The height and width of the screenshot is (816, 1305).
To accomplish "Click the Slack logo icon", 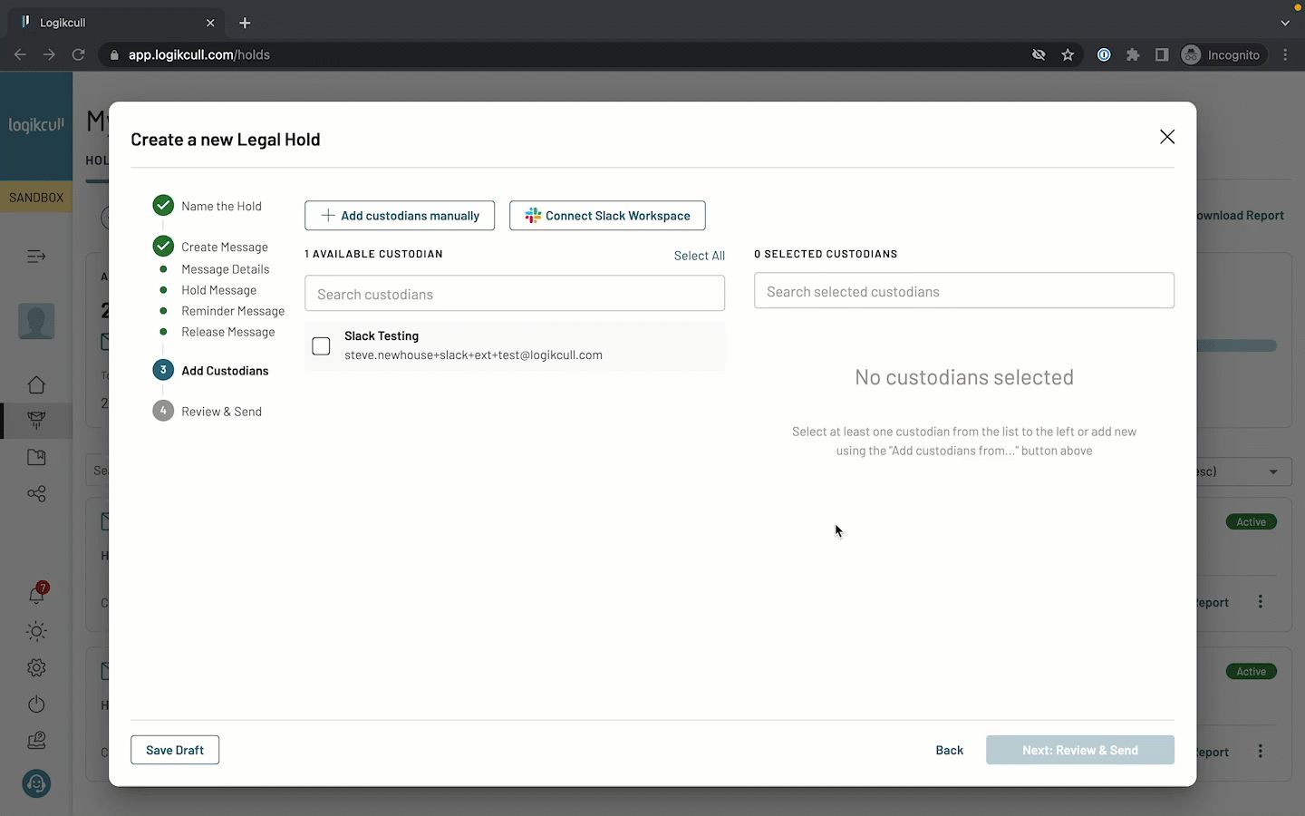I will [533, 216].
